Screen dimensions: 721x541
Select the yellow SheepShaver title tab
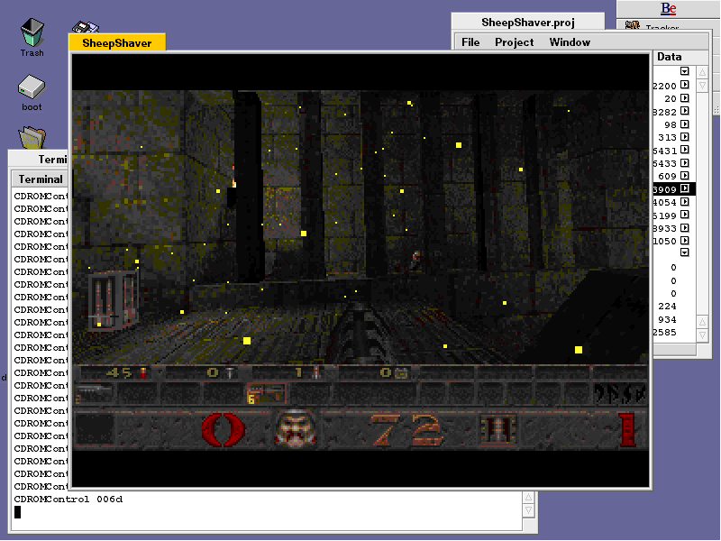117,42
